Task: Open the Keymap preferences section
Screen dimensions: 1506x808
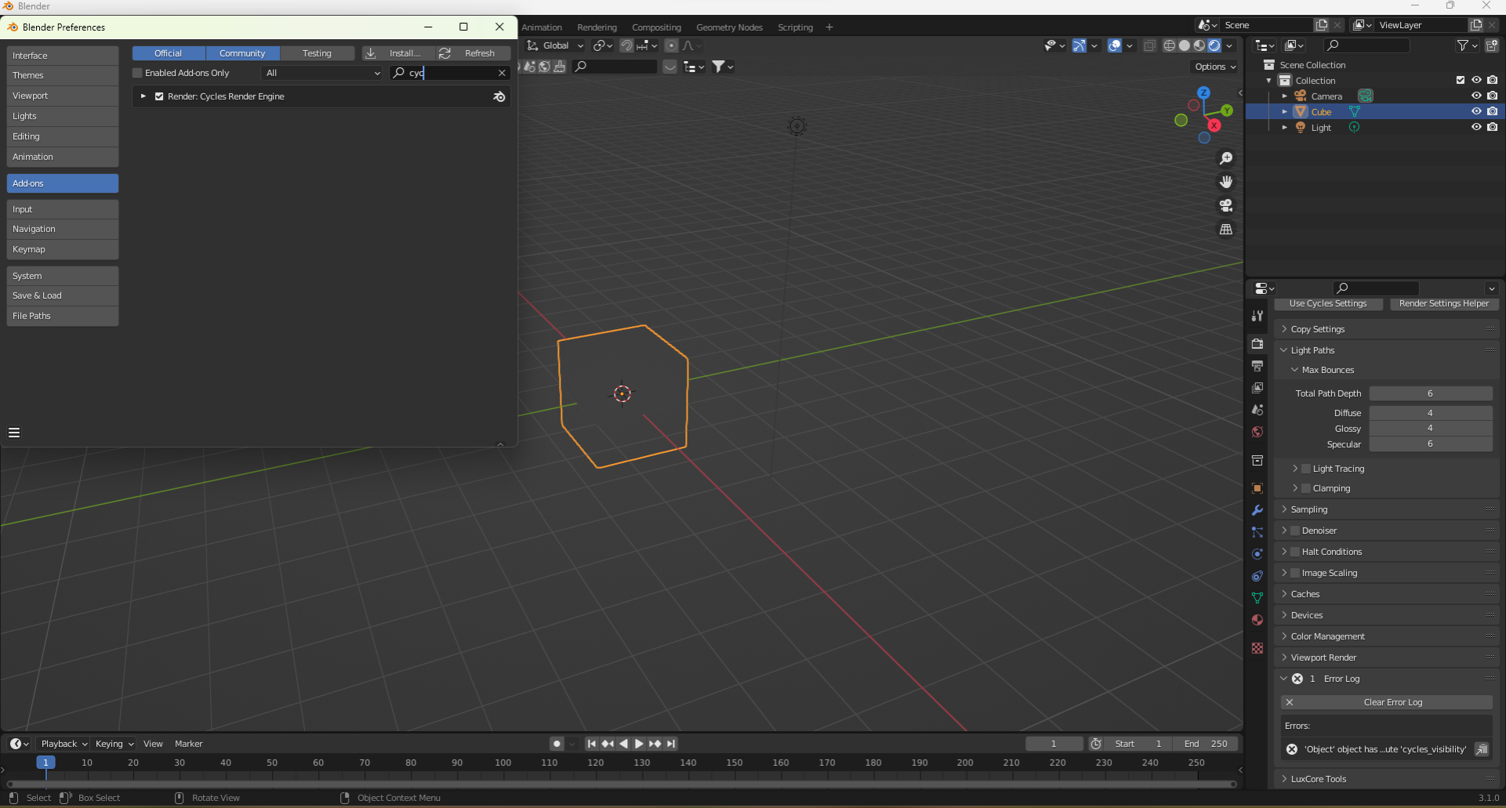Action: (63, 249)
